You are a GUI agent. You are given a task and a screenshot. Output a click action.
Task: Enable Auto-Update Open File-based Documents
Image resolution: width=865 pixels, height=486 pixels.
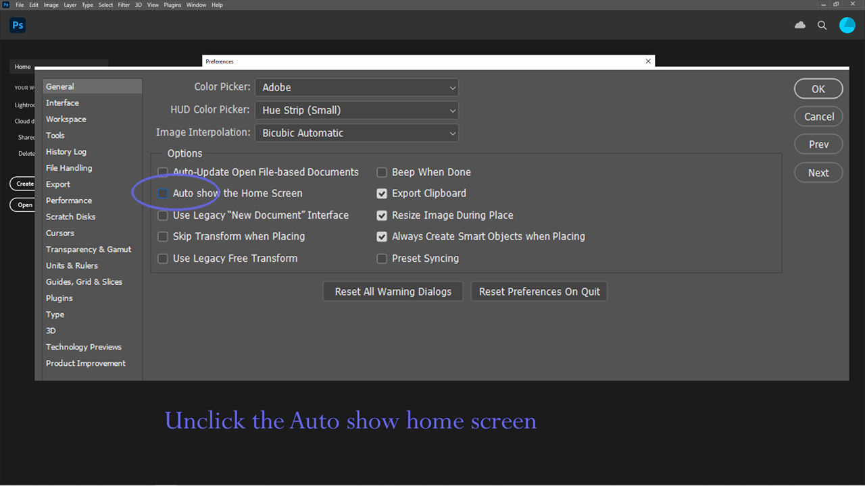pos(163,172)
